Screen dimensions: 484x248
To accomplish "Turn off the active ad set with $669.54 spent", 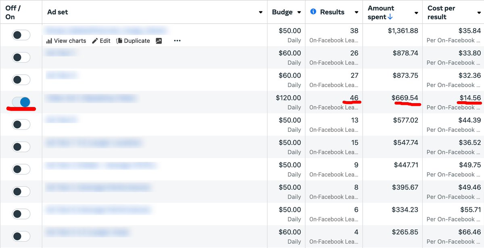I will click(21, 102).
